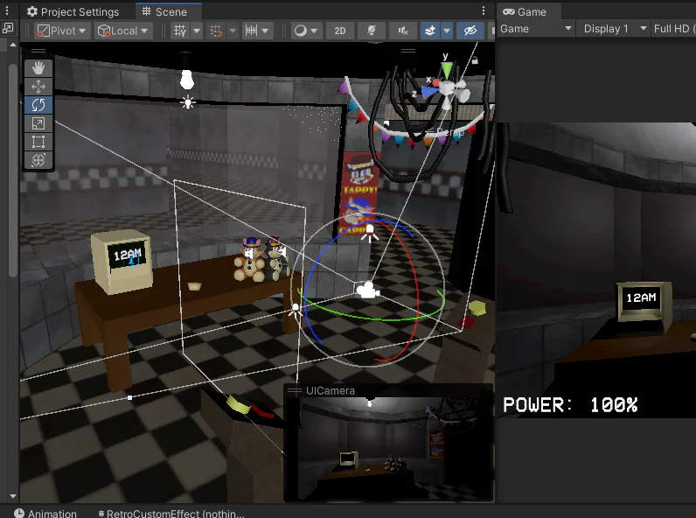
Task: Select the Scale tool
Action: click(x=38, y=123)
